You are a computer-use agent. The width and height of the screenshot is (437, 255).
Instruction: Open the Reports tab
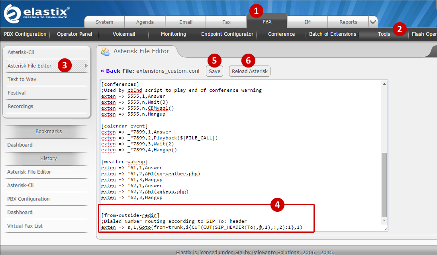coord(349,22)
